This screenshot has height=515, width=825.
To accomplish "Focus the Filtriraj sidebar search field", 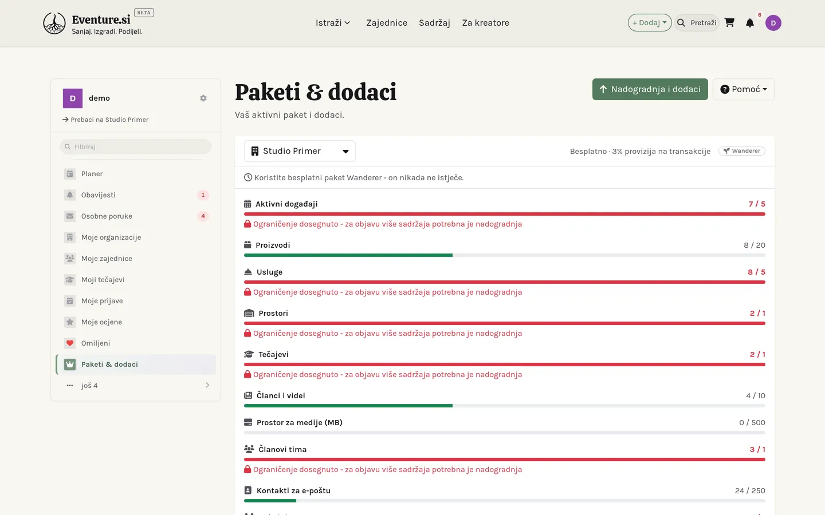I will click(x=136, y=146).
